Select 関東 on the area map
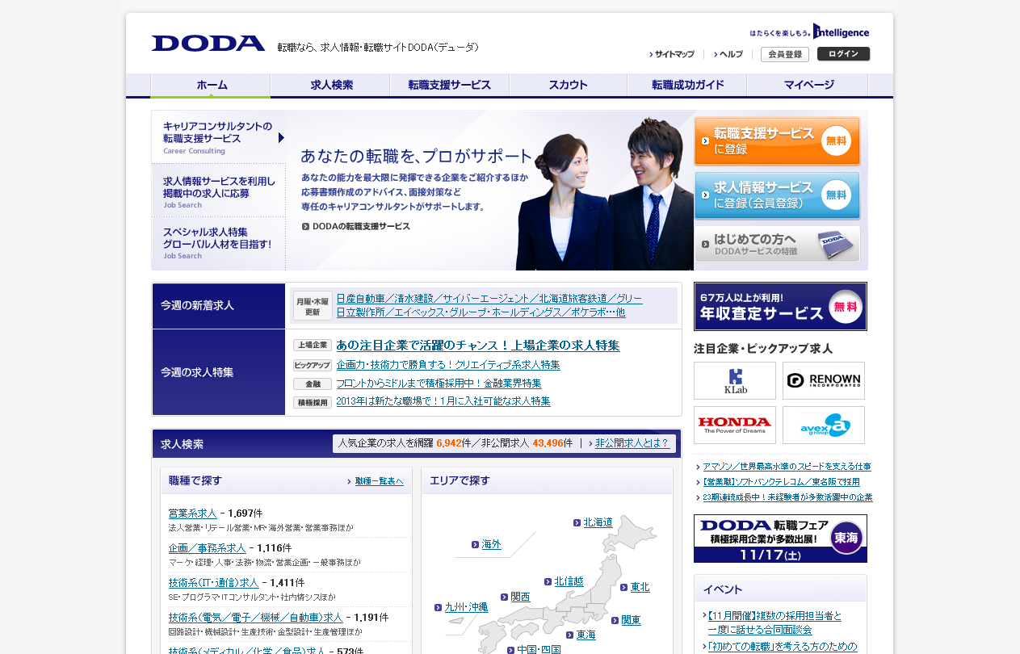Screen dimensions: 1020x654 click(632, 620)
